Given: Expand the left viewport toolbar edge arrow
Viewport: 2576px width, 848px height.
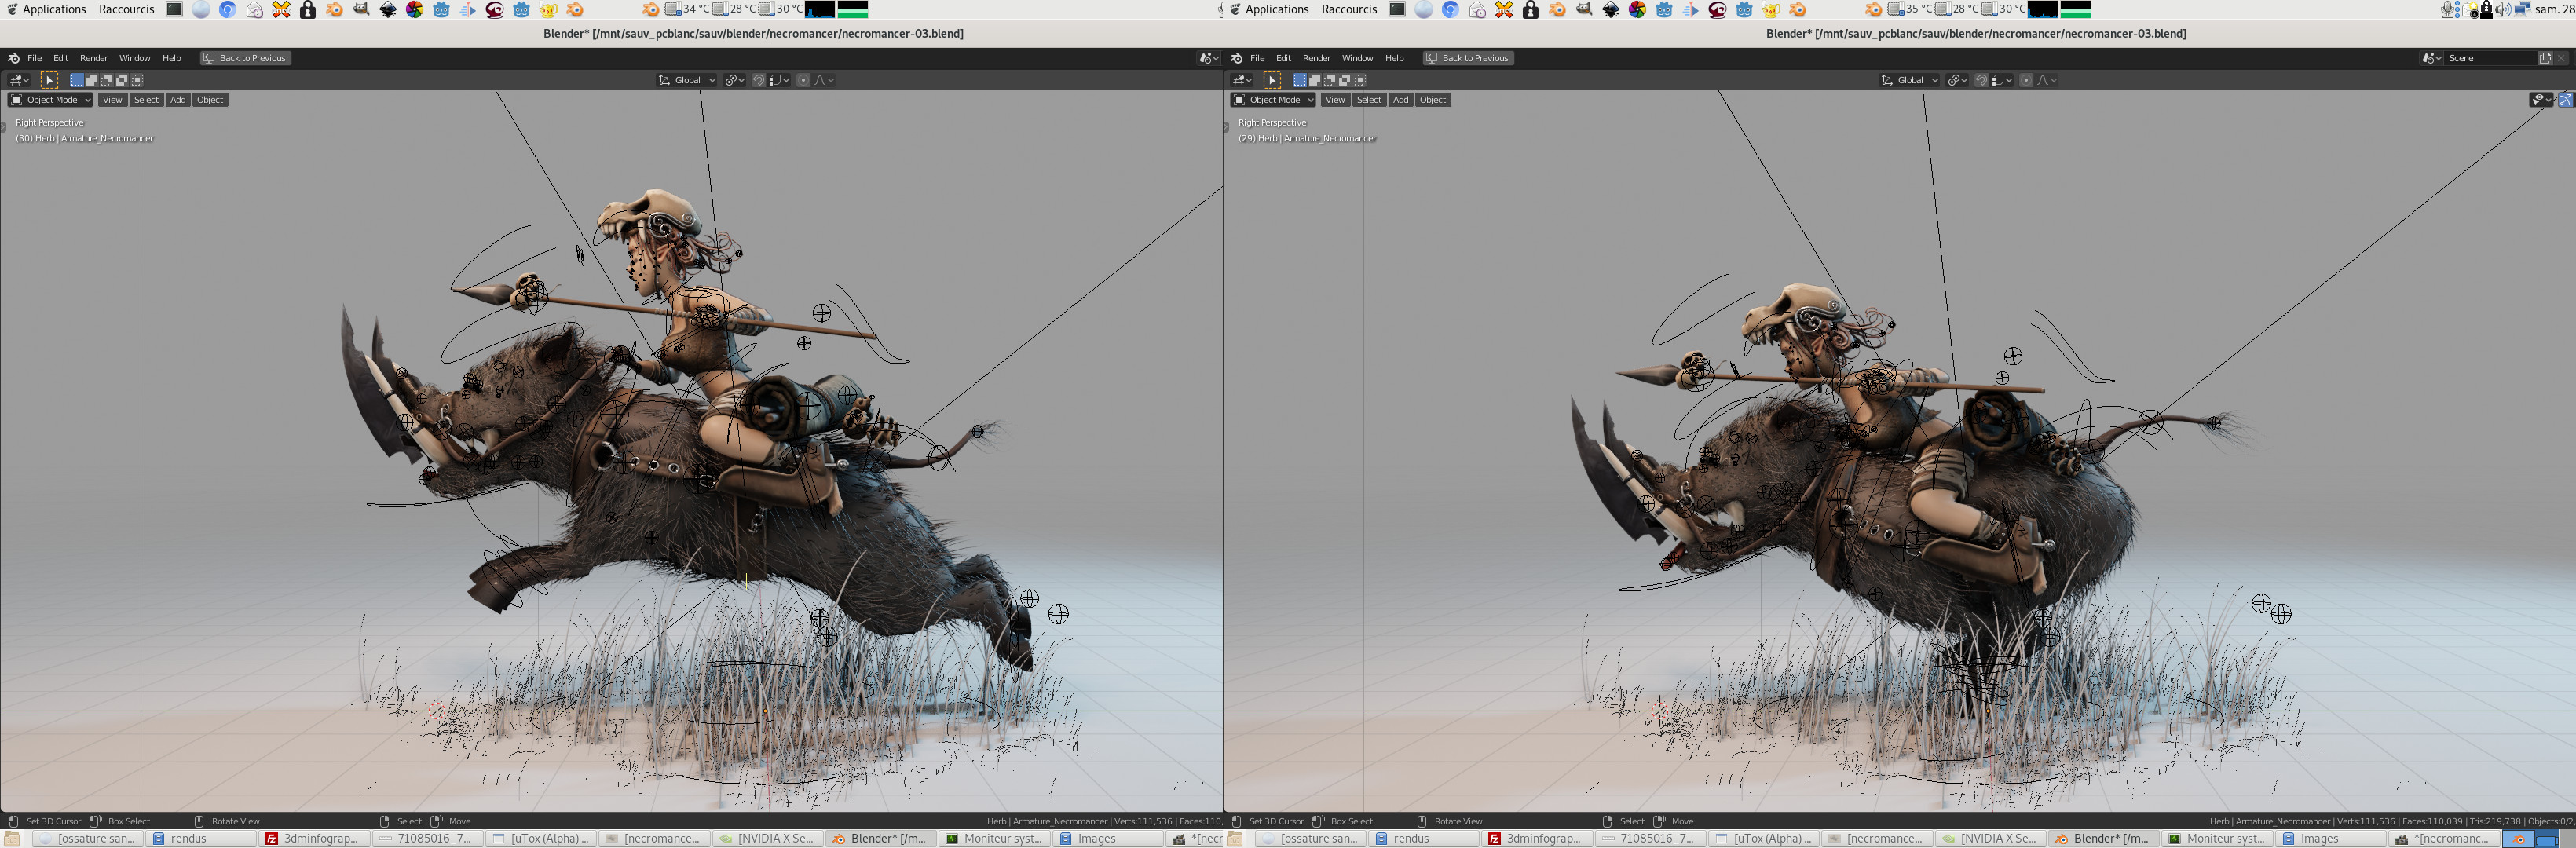Looking at the screenshot, I should pyautogui.click(x=3, y=127).
